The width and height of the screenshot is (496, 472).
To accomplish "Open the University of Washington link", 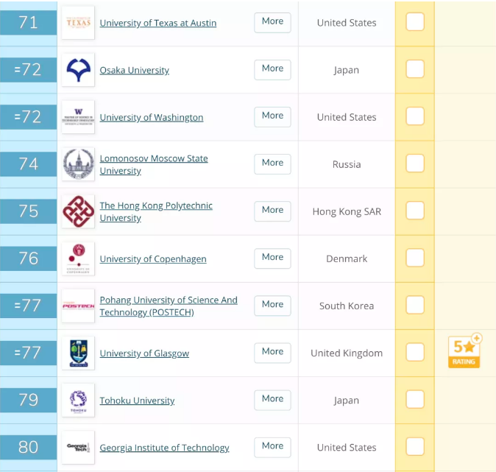I will (x=151, y=117).
